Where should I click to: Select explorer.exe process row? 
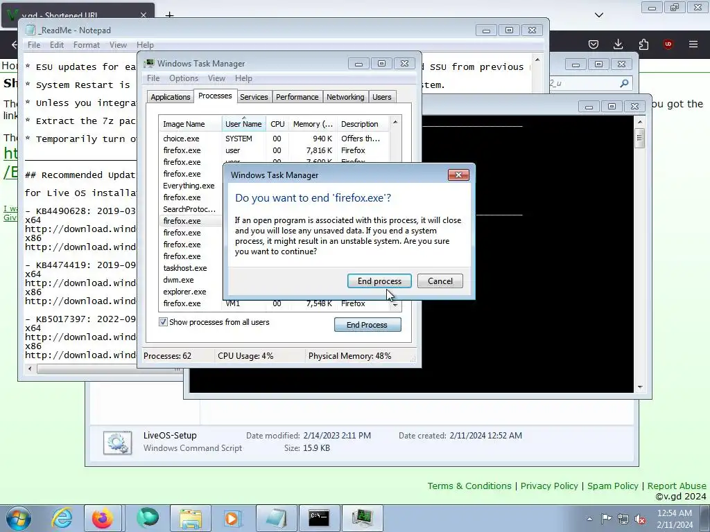tap(191, 292)
